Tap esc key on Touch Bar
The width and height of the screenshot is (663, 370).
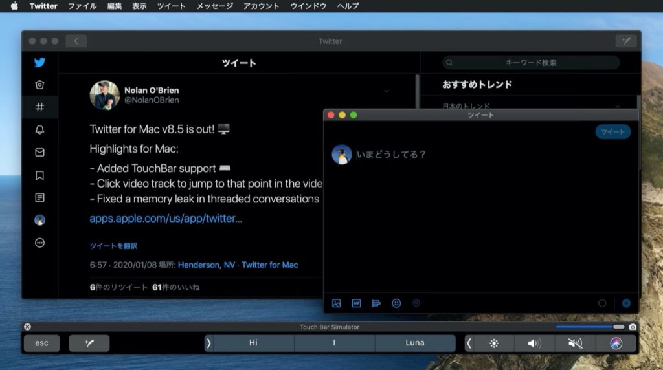tap(41, 343)
